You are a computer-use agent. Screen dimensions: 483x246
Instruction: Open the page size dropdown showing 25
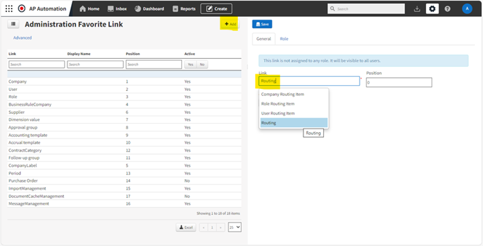pyautogui.click(x=234, y=227)
